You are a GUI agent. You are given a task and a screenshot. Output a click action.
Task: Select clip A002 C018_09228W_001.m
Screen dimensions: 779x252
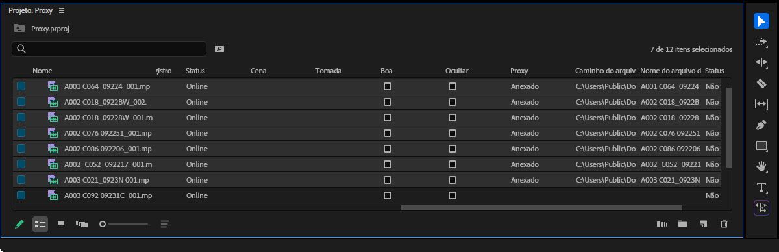[108, 118]
